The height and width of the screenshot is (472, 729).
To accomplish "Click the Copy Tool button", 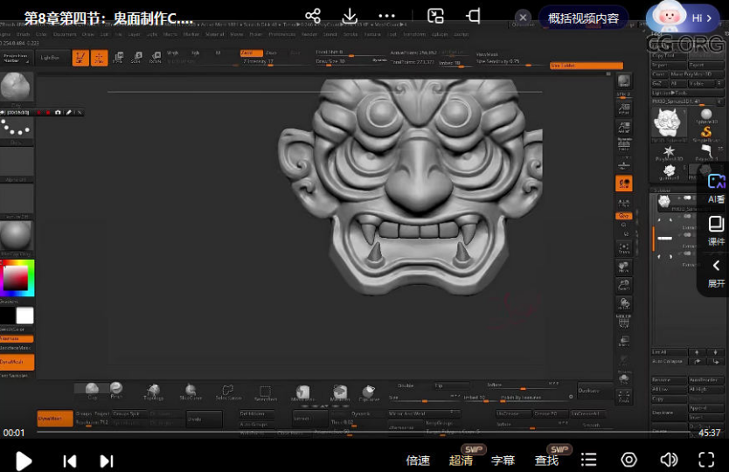I will point(669,55).
